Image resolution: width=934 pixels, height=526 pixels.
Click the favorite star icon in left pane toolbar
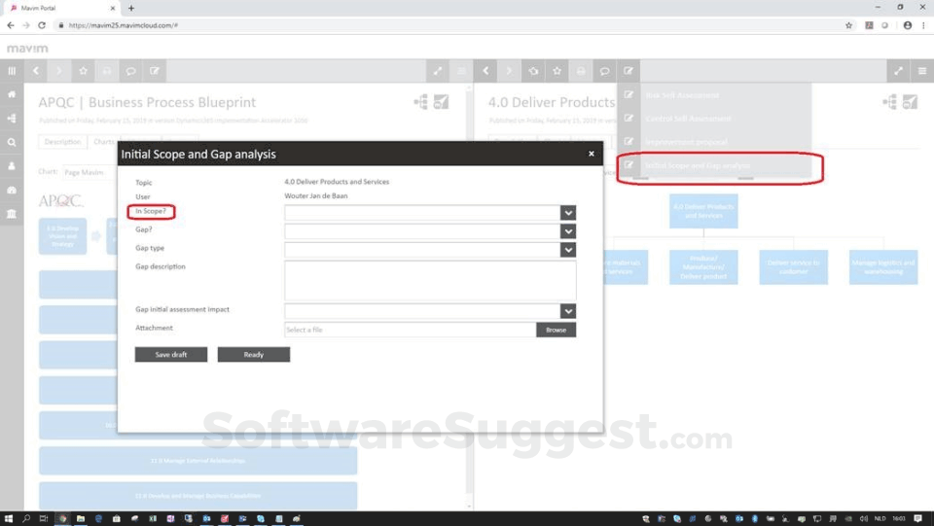tap(83, 71)
